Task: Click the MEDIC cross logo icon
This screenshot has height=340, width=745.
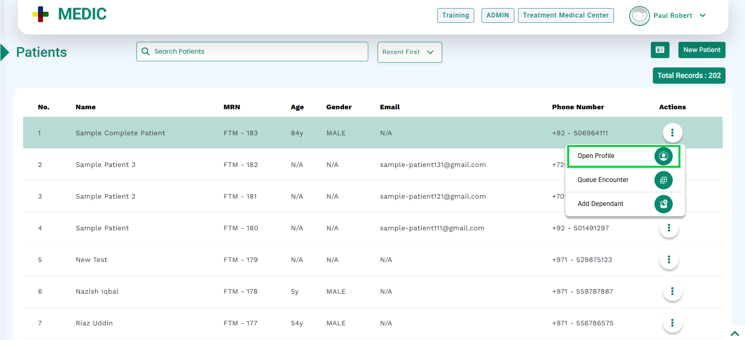Action: click(41, 14)
